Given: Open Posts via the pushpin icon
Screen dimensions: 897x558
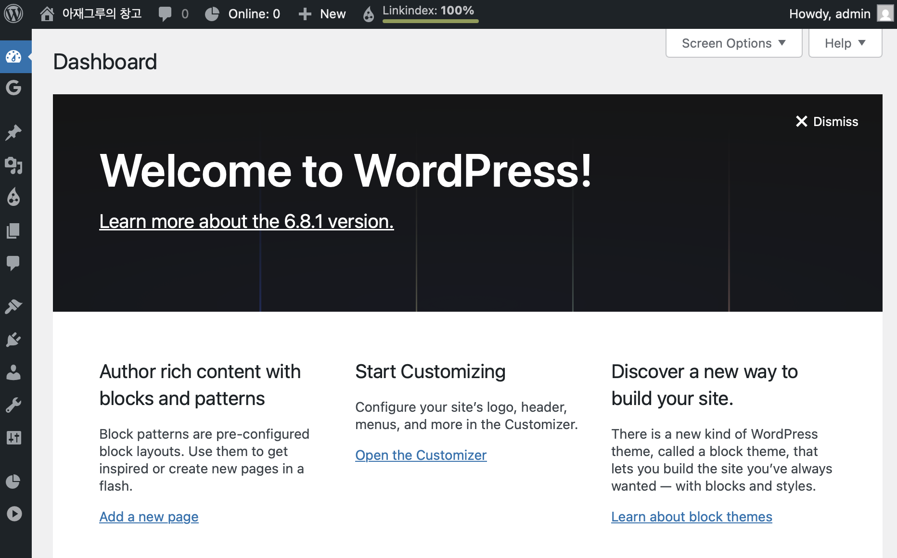Looking at the screenshot, I should coord(13,132).
